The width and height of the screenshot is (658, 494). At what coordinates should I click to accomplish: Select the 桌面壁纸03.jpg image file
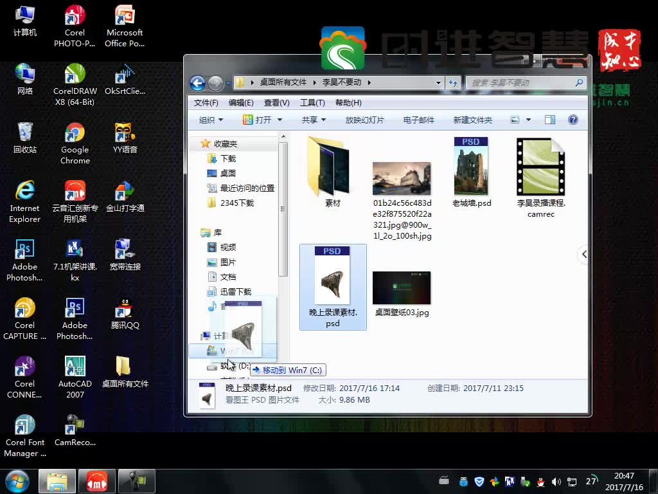pos(402,294)
